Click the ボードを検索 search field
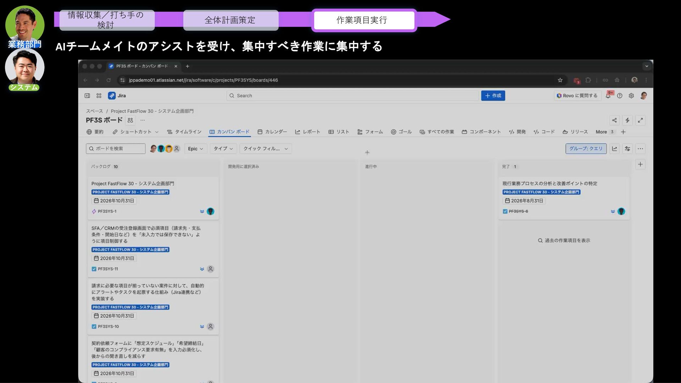This screenshot has height=383, width=681. click(x=116, y=149)
